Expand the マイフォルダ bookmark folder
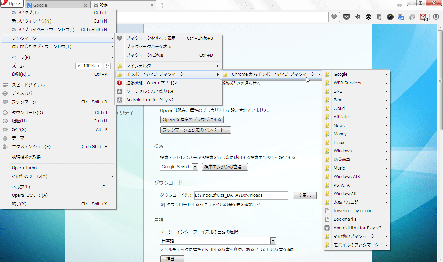 pyautogui.click(x=169, y=66)
